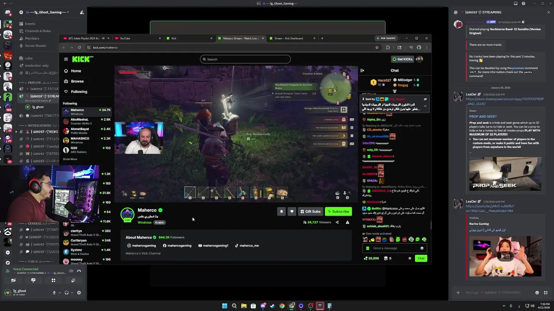Toggle Discord noise suppression icon
The width and height of the screenshot is (554, 311).
pos(71,271)
